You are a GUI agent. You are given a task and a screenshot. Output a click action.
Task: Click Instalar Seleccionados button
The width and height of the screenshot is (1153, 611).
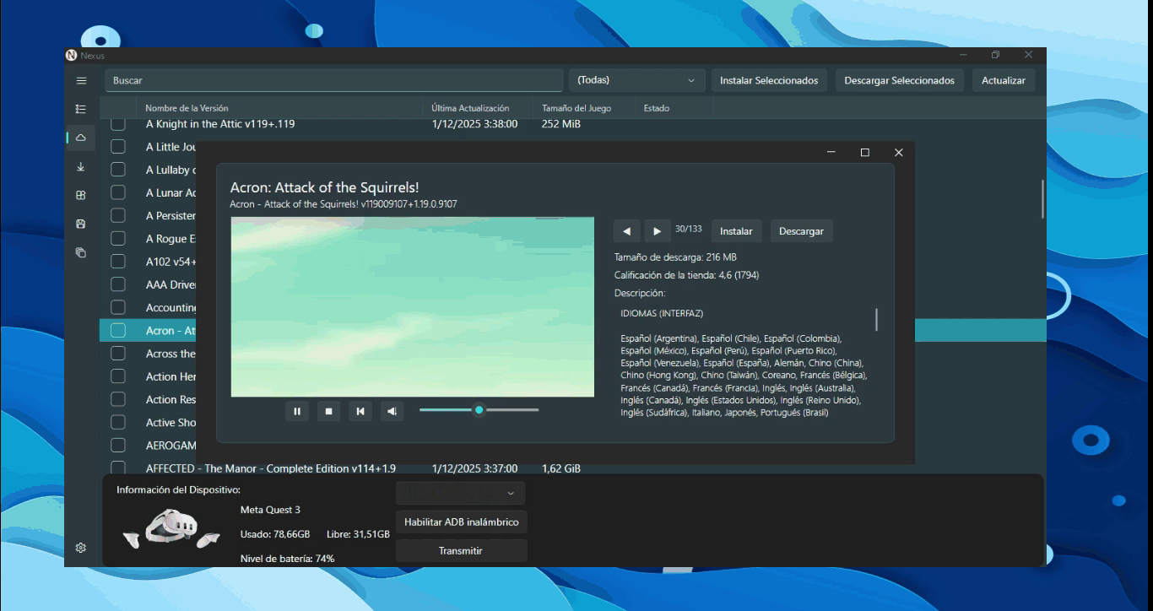click(x=769, y=81)
